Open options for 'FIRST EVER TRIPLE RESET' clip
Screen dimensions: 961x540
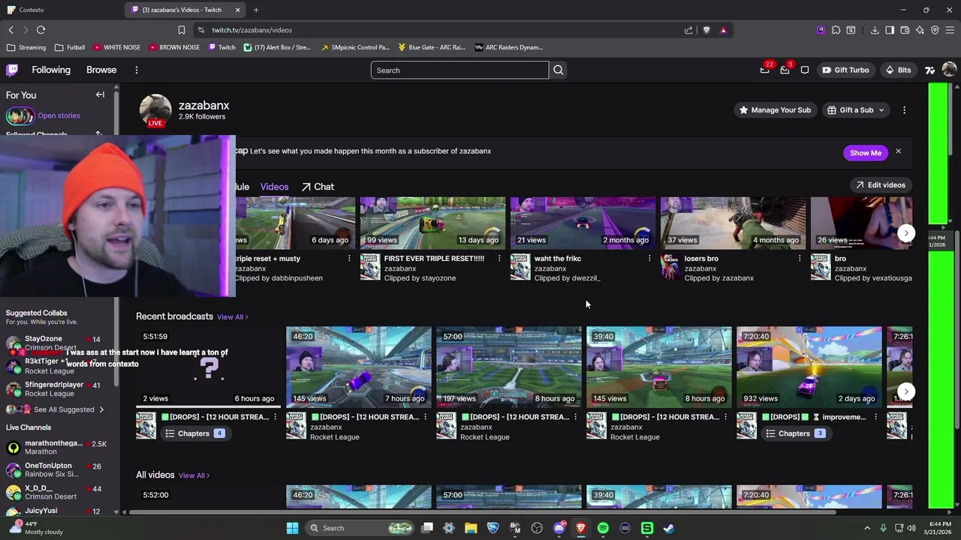pos(499,258)
